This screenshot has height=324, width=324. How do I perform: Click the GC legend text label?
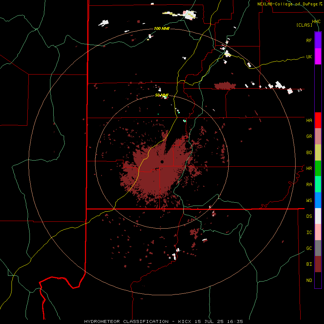pyautogui.click(x=309, y=248)
